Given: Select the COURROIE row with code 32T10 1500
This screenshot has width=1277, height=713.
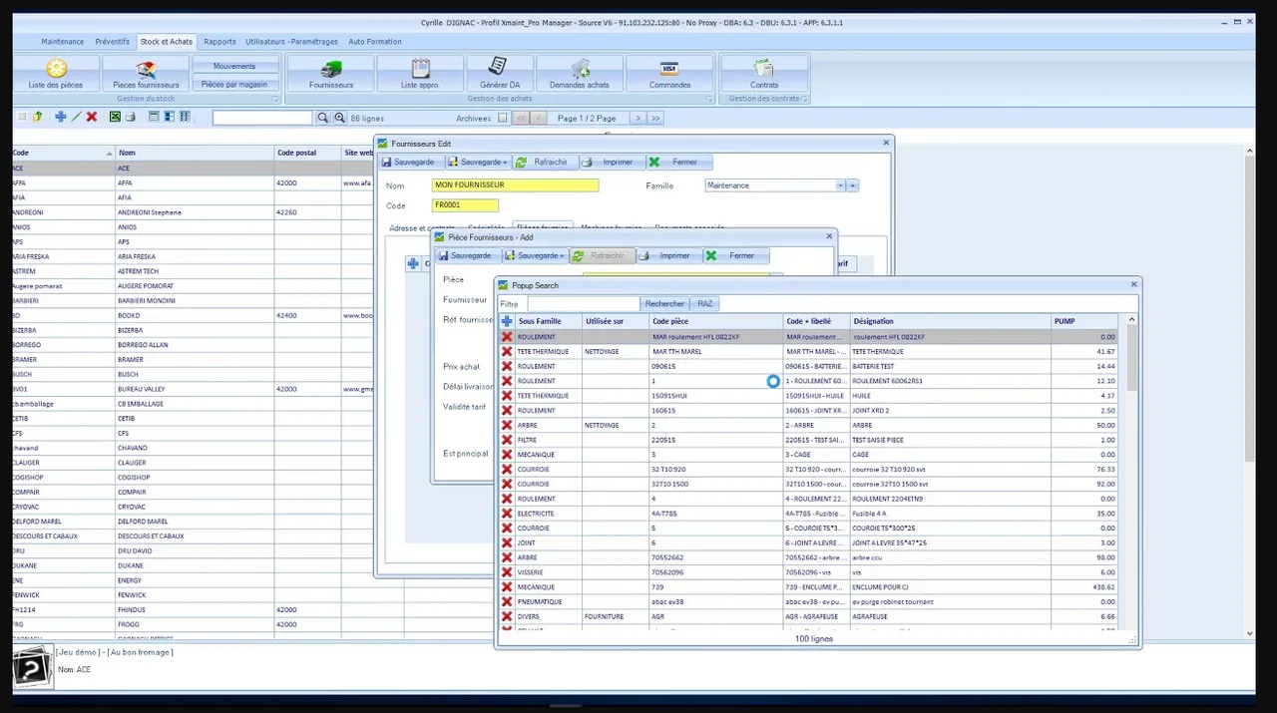Looking at the screenshot, I should [808, 484].
